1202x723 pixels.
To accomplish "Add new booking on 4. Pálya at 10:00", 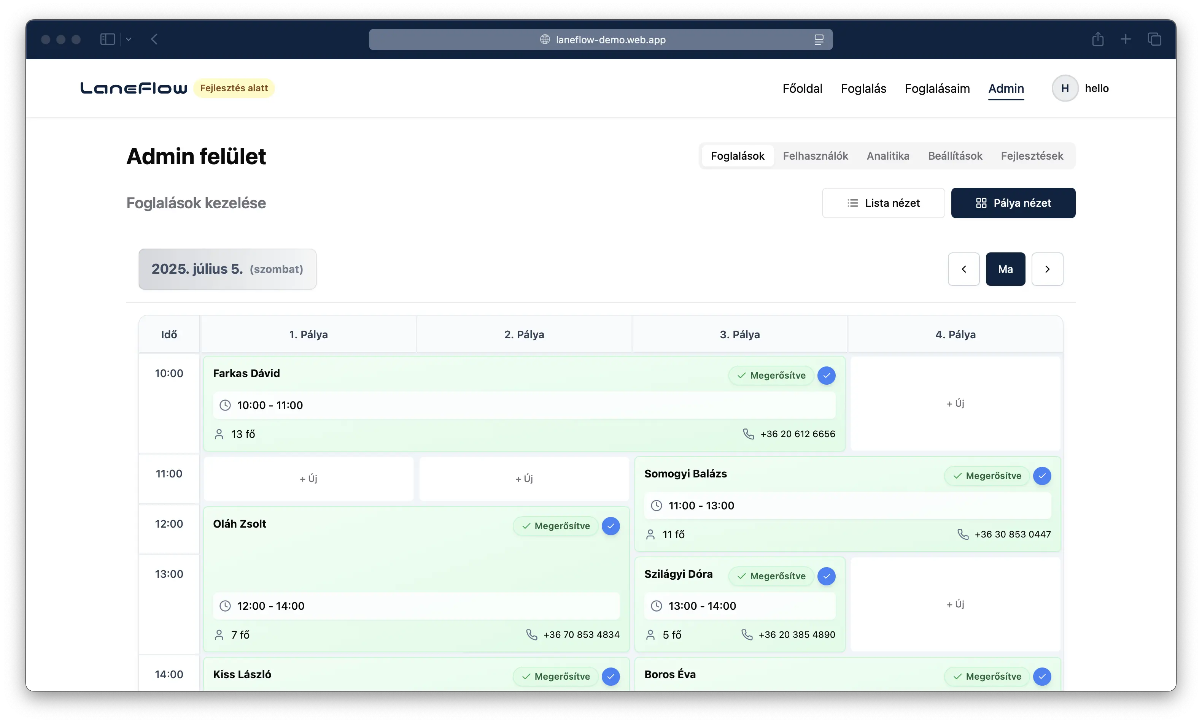I will click(x=955, y=403).
